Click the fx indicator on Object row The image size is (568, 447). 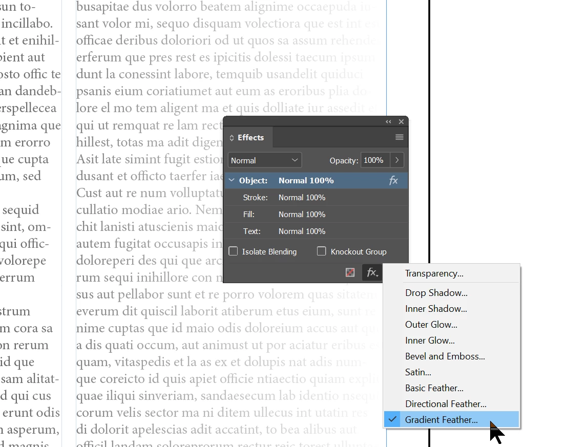tap(393, 180)
